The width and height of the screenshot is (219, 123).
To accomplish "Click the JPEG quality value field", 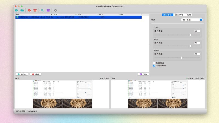I will [x=197, y=31].
